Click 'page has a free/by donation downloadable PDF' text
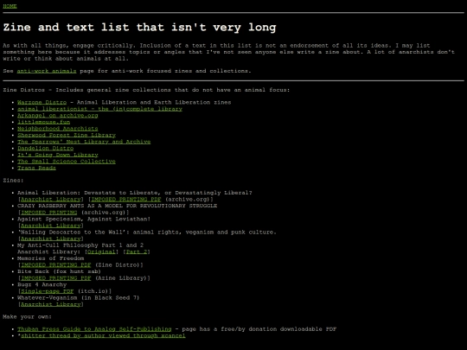Image resolution: width=467 pixels, height=350 pixels. tap(259, 329)
